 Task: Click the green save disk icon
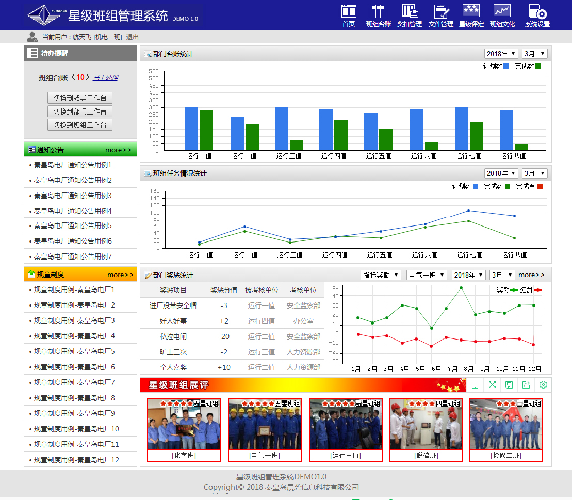click(x=509, y=385)
